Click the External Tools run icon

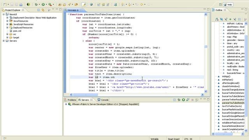tap(50, 5)
